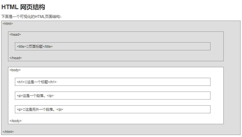This screenshot has height=137, width=242.
Task: Click the opening <body> tag label
Action: click(x=15, y=70)
